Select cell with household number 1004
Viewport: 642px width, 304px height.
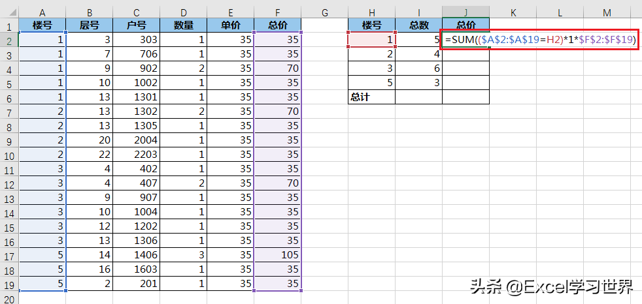[x=137, y=211]
